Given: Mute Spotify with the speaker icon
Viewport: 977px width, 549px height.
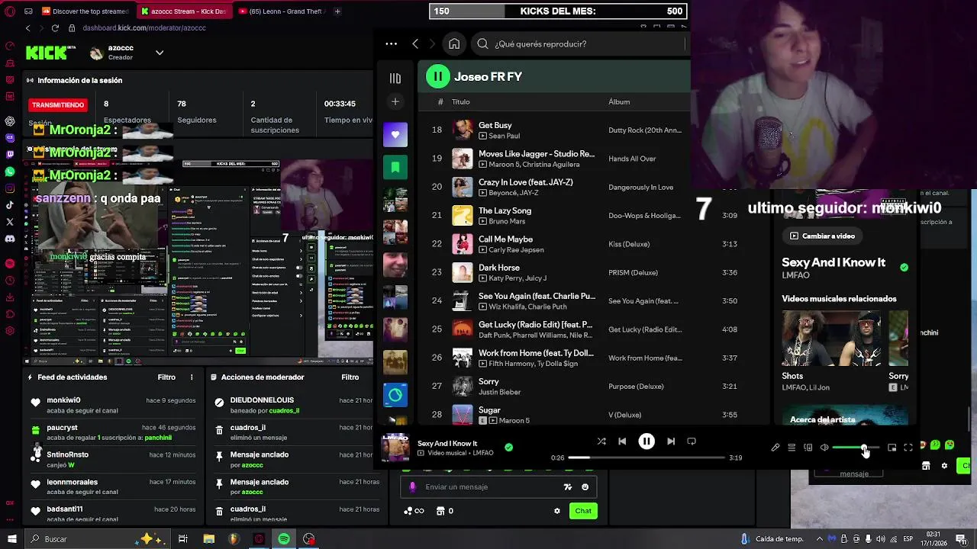Looking at the screenshot, I should [x=824, y=448].
